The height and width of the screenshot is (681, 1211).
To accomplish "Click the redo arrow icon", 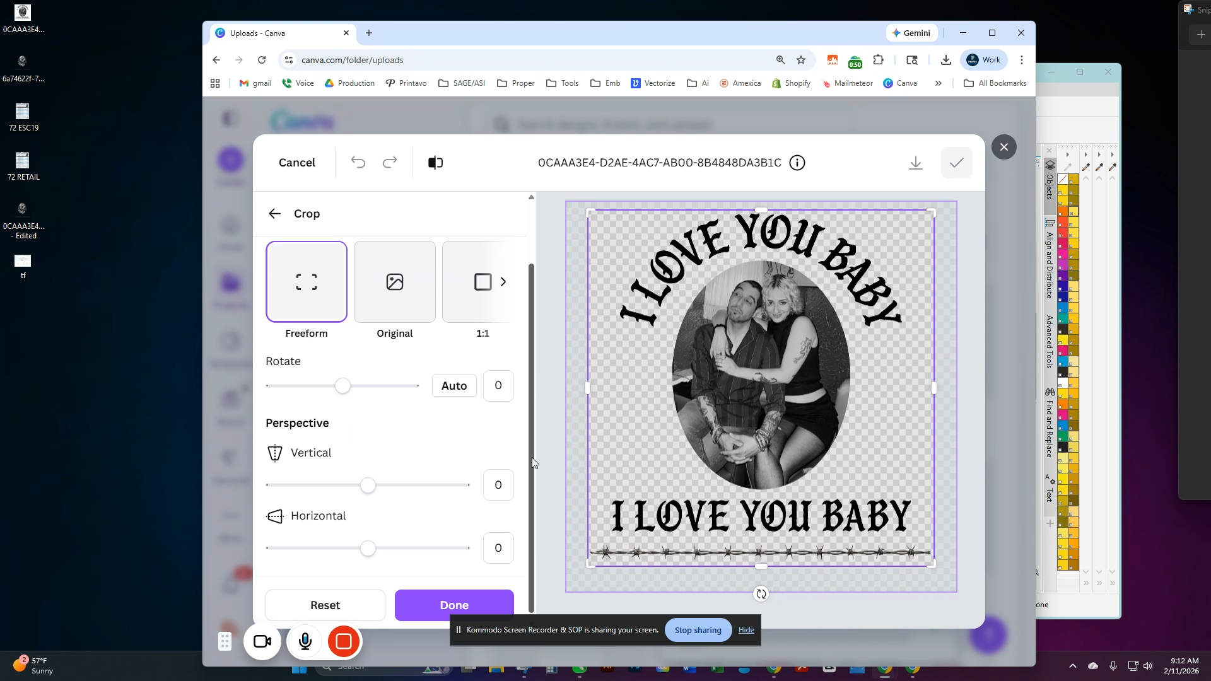I will click(390, 163).
